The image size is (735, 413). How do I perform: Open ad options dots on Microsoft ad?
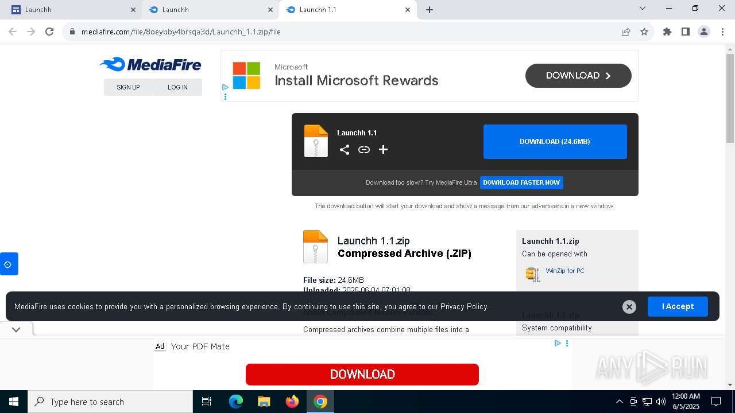(x=225, y=96)
